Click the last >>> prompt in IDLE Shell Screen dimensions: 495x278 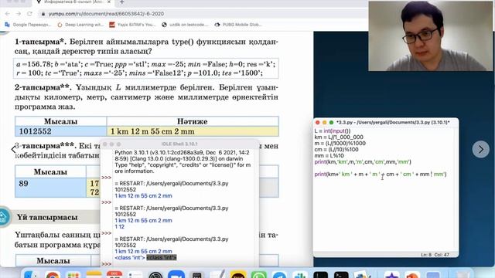pos(107,264)
